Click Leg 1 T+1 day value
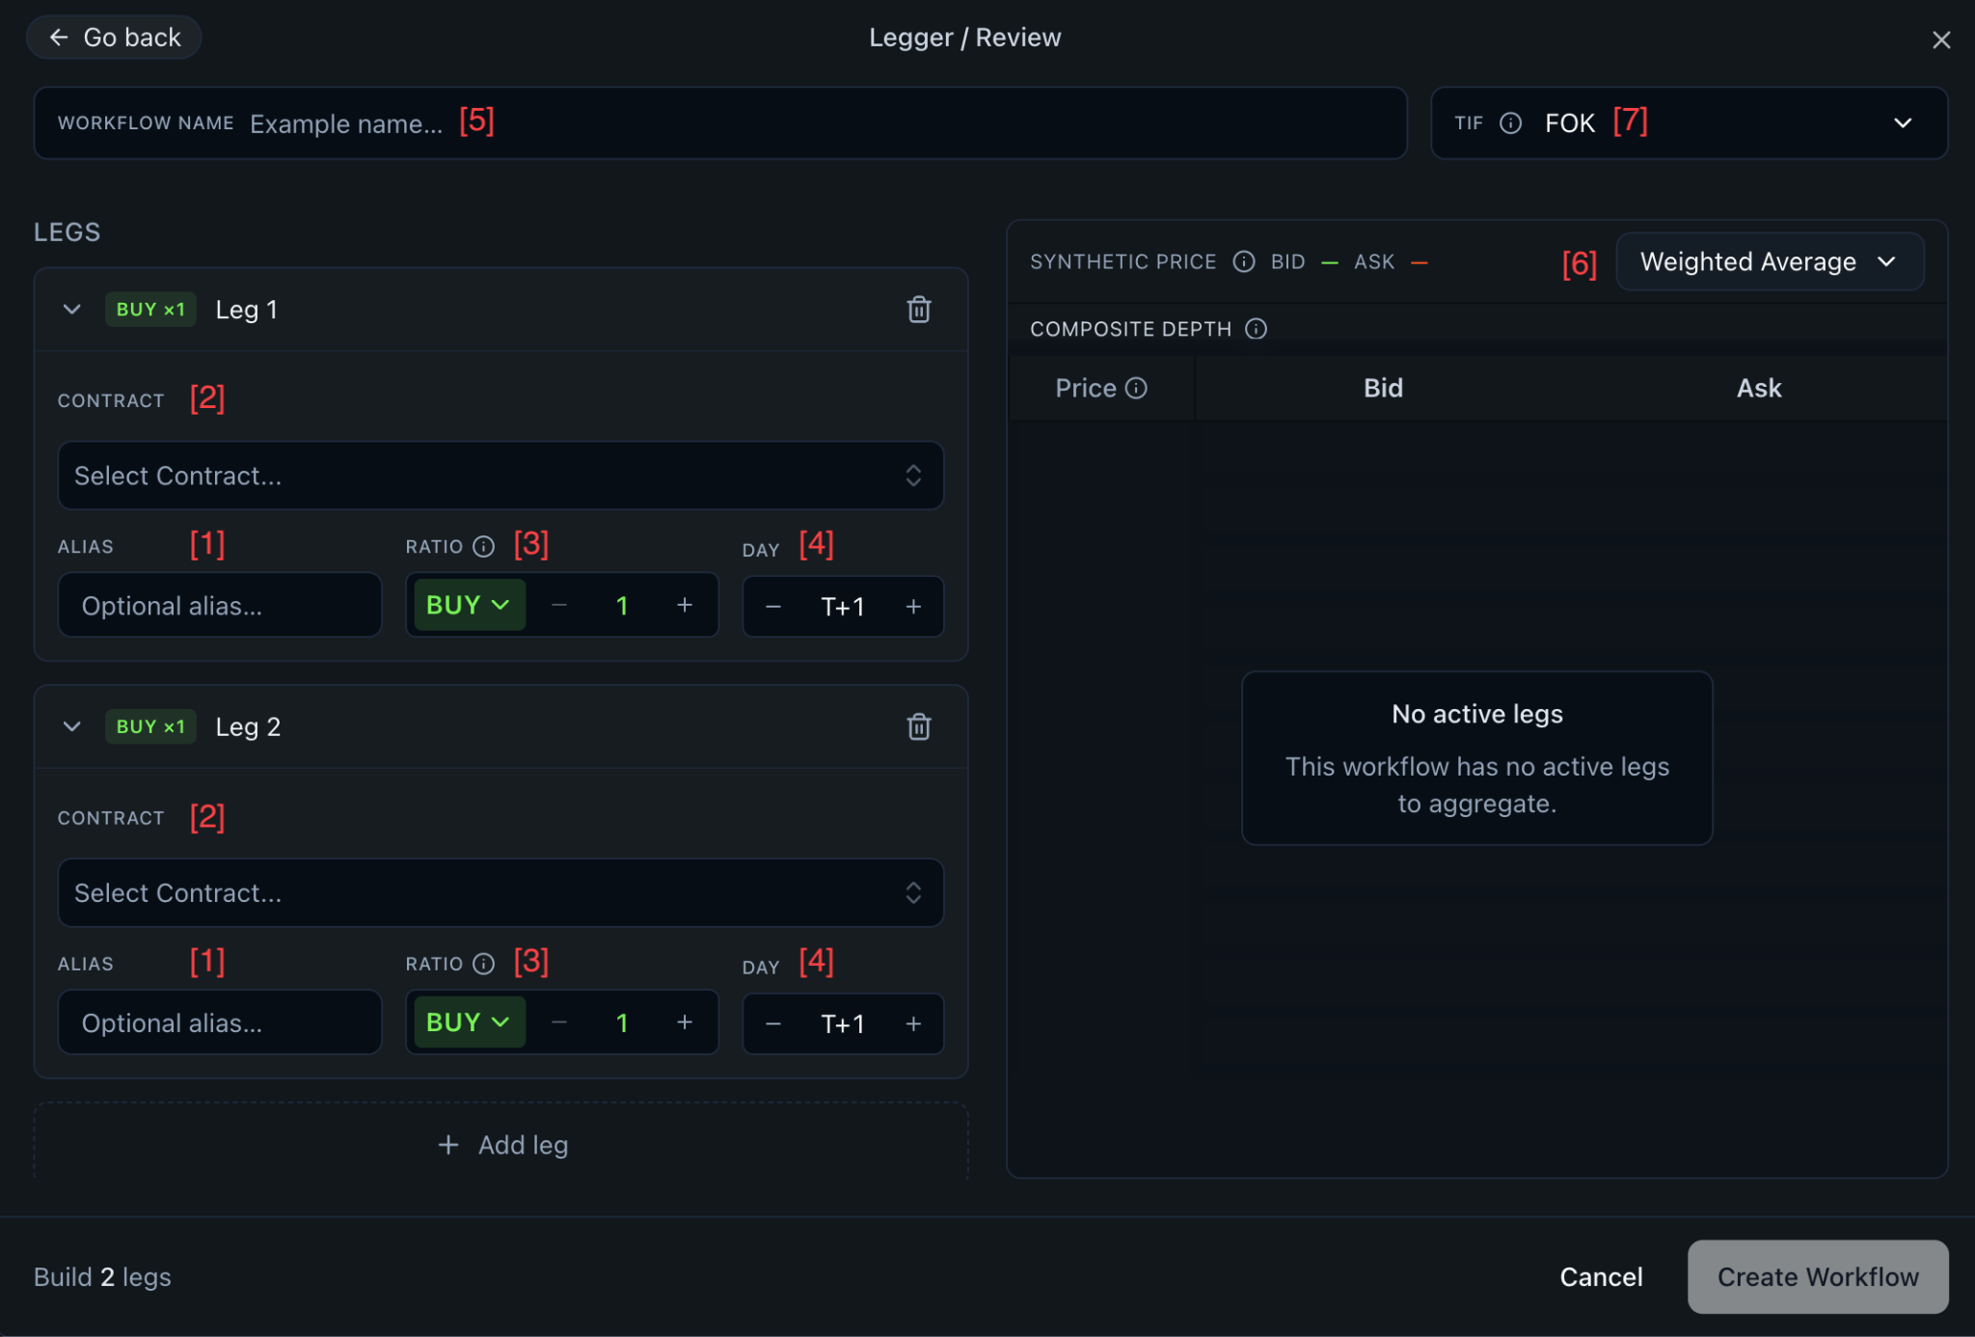 [843, 608]
